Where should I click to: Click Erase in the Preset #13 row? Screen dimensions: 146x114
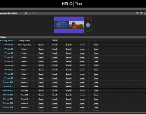(96, 95)
